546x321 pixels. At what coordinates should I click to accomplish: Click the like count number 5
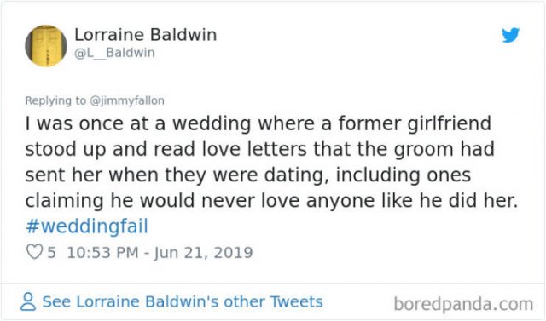pyautogui.click(x=51, y=253)
